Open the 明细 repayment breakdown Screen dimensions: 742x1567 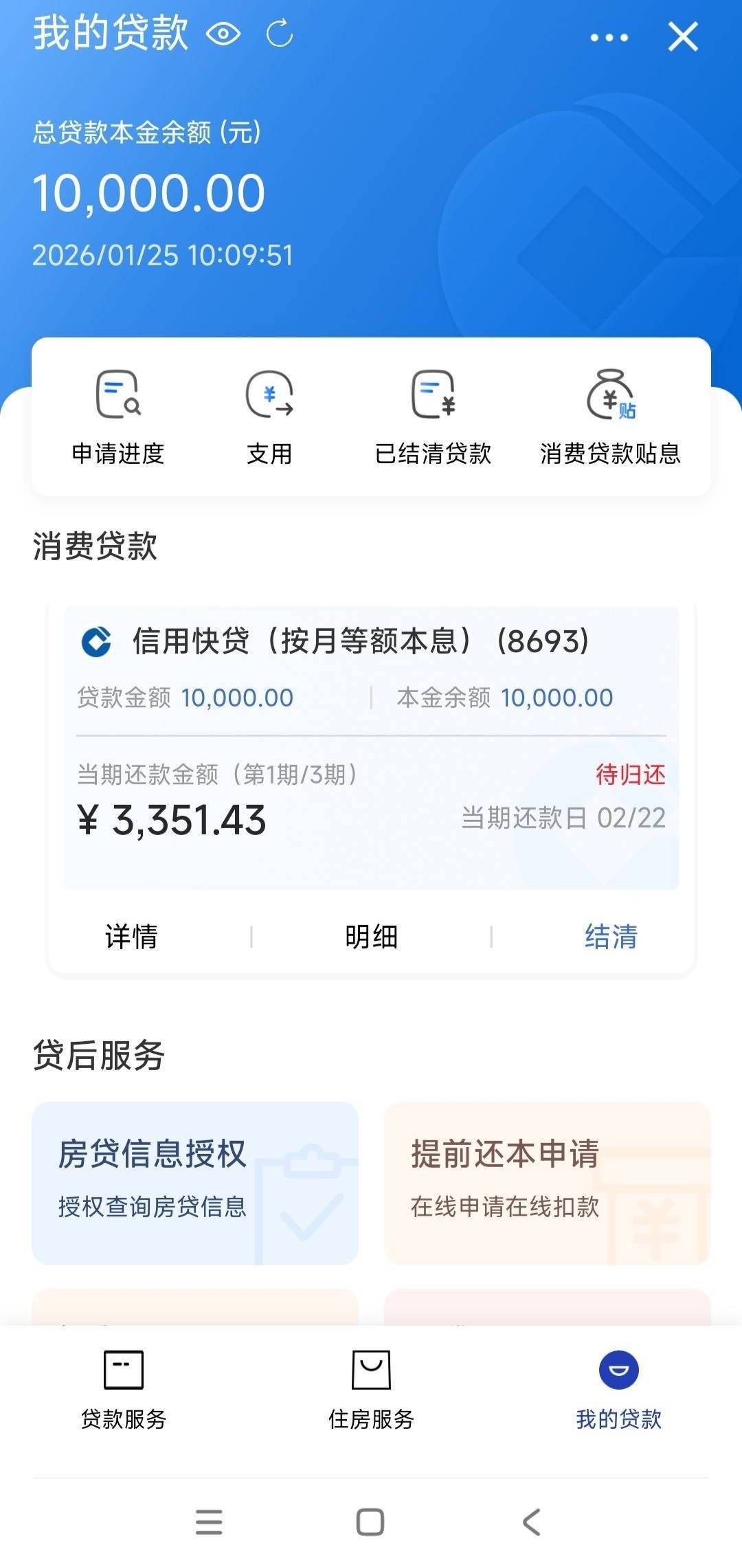371,936
